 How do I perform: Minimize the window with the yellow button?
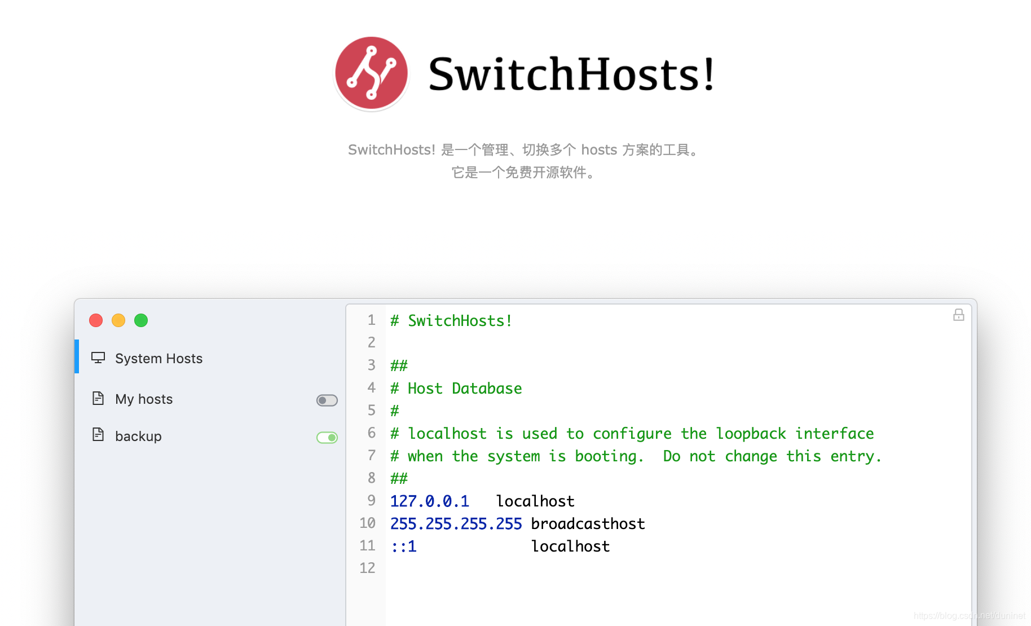pyautogui.click(x=118, y=320)
